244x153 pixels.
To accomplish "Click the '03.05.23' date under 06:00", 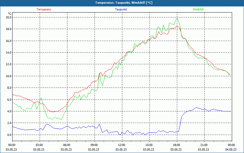I will pos(66,149).
